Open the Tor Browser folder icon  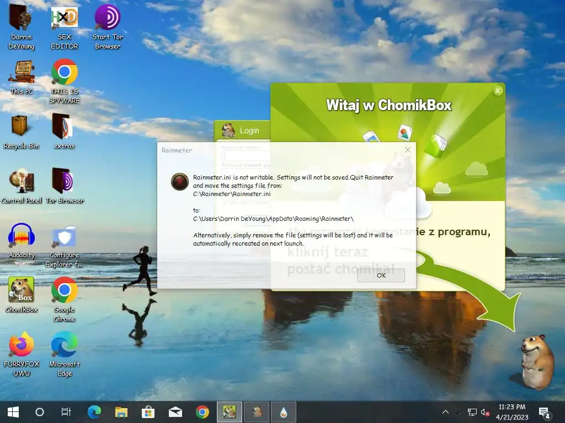tap(64, 186)
